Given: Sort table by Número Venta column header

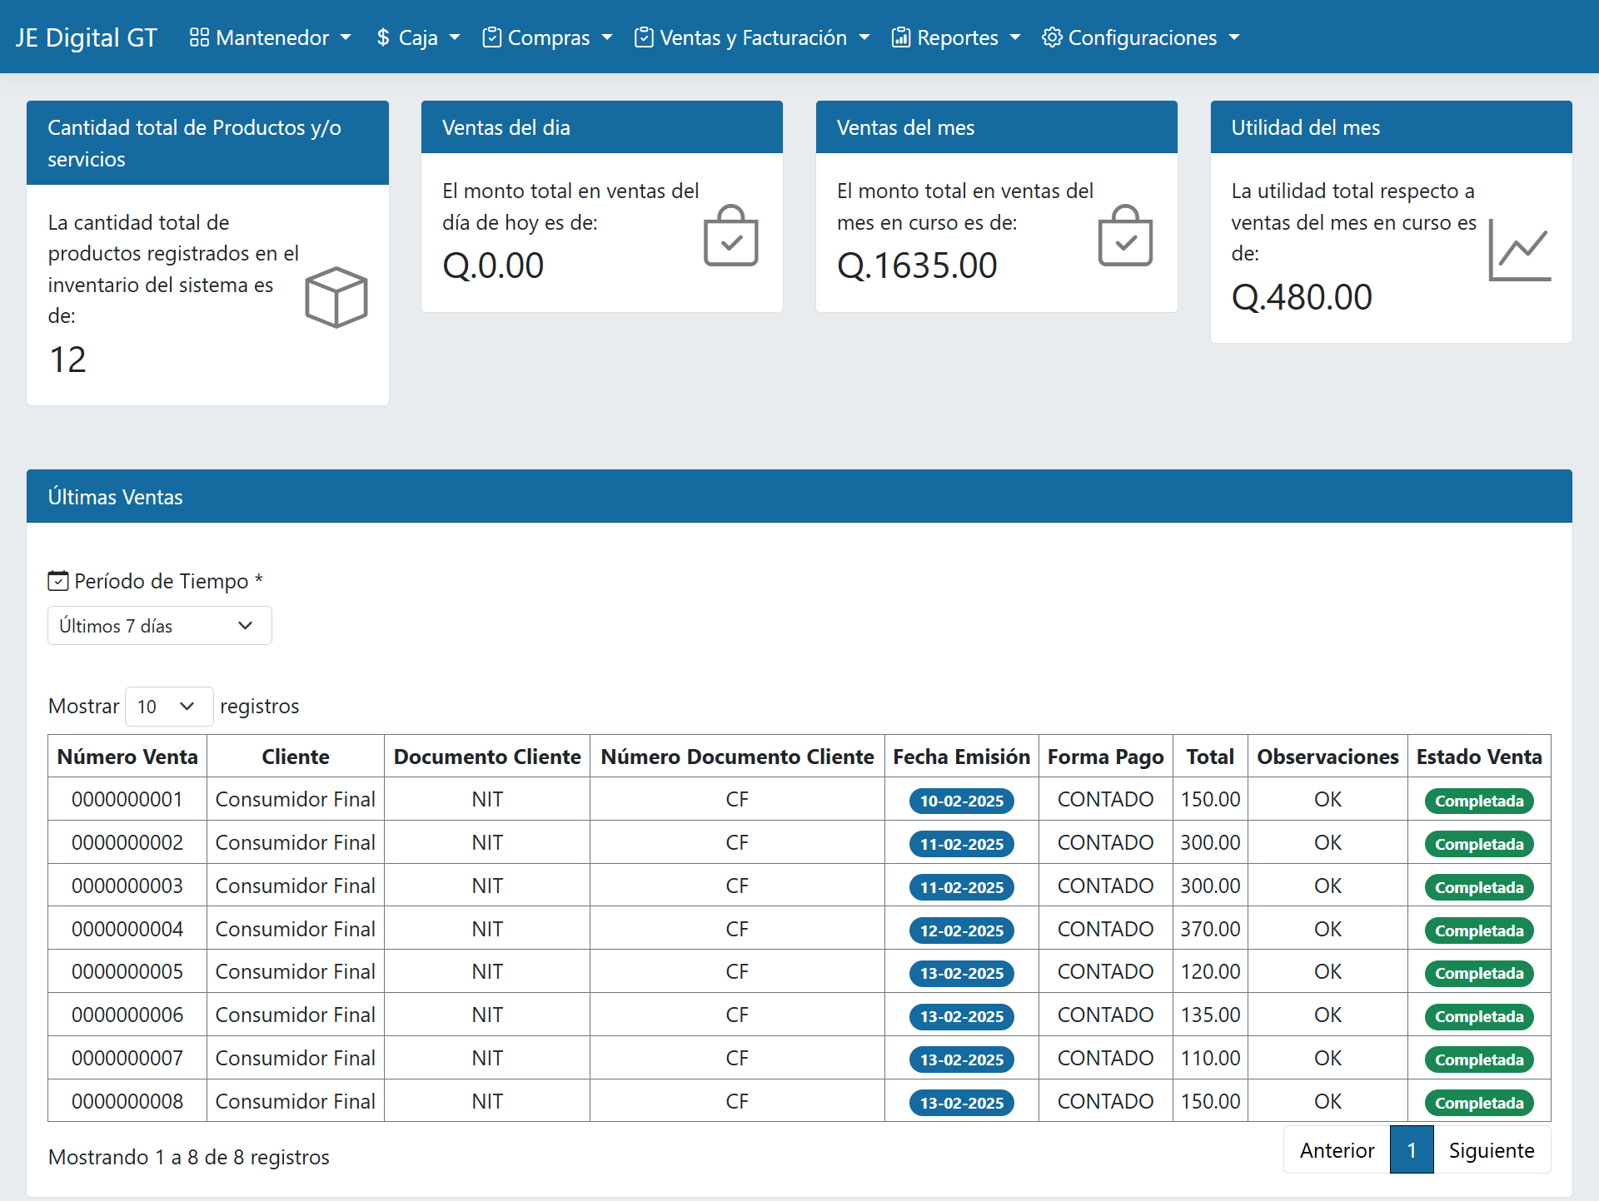Looking at the screenshot, I should 127,757.
